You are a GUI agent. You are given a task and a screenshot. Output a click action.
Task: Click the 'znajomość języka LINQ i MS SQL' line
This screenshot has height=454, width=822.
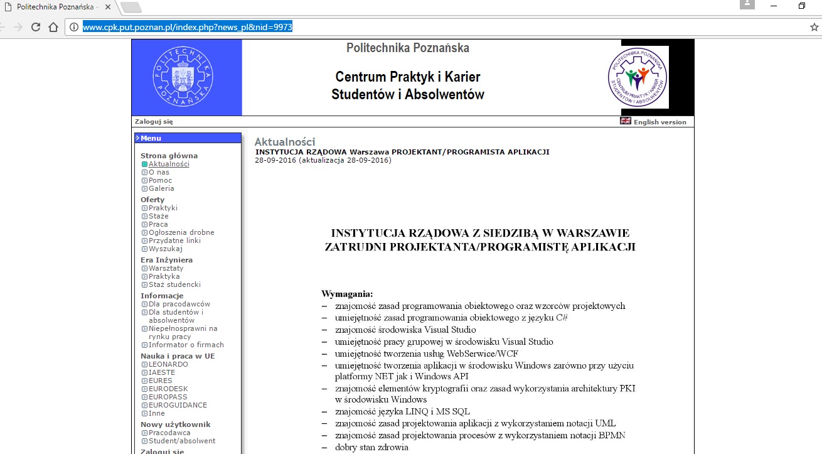(x=402, y=412)
